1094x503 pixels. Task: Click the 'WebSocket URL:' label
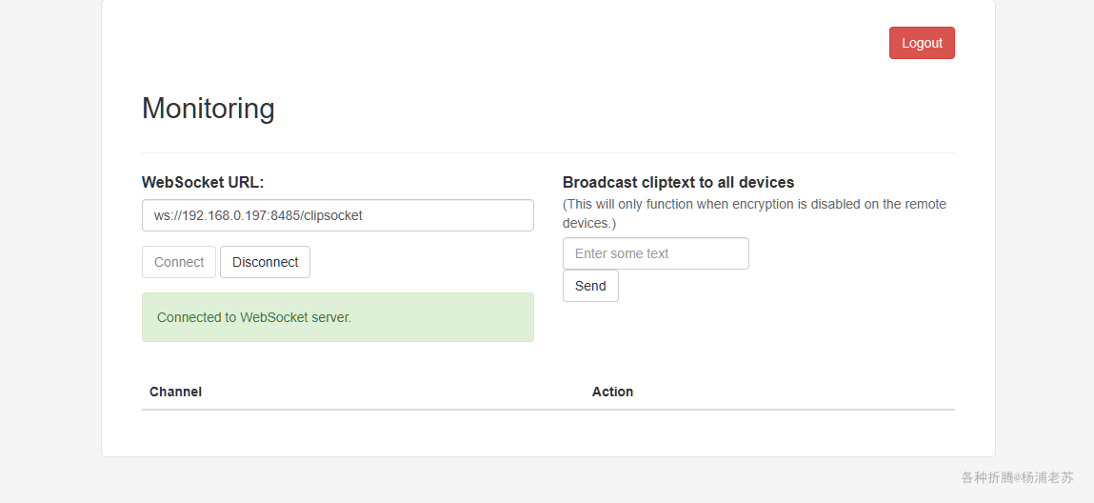(x=203, y=182)
